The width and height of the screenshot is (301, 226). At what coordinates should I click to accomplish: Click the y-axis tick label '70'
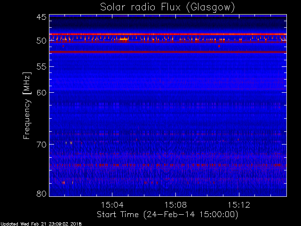(41, 145)
